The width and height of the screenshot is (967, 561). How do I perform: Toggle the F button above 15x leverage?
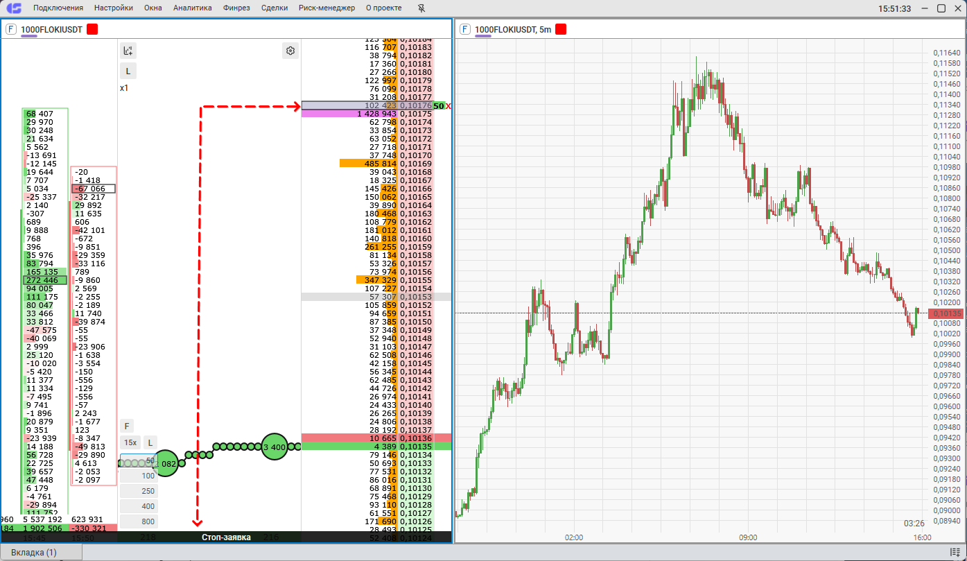coord(127,426)
